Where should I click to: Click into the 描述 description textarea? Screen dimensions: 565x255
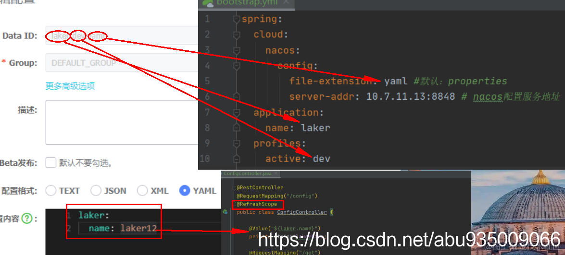coord(122,123)
